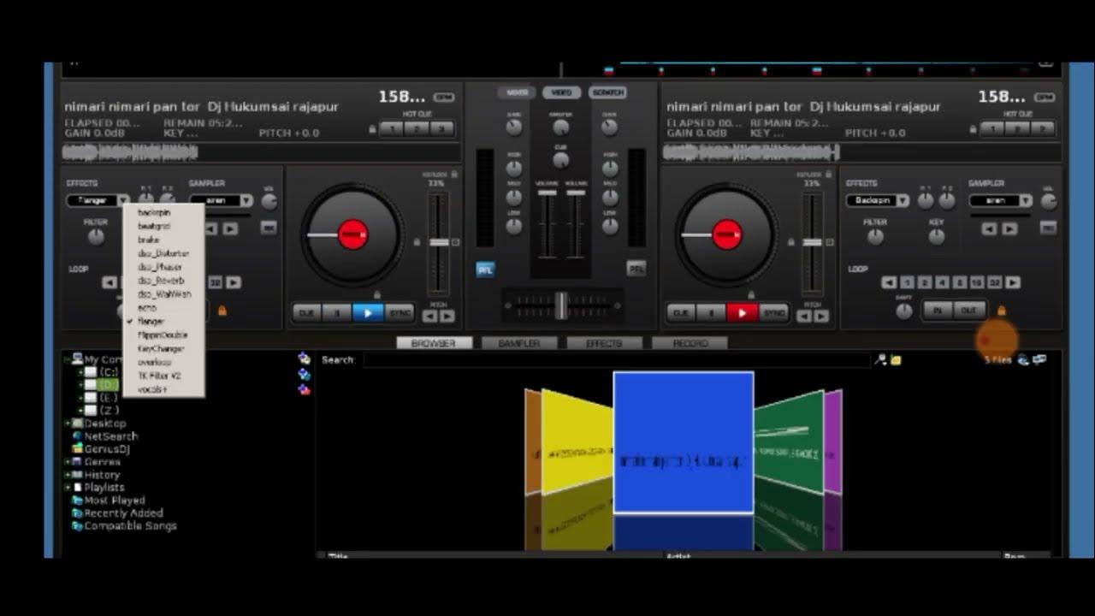Nudge pitch down on left deck

429,316
